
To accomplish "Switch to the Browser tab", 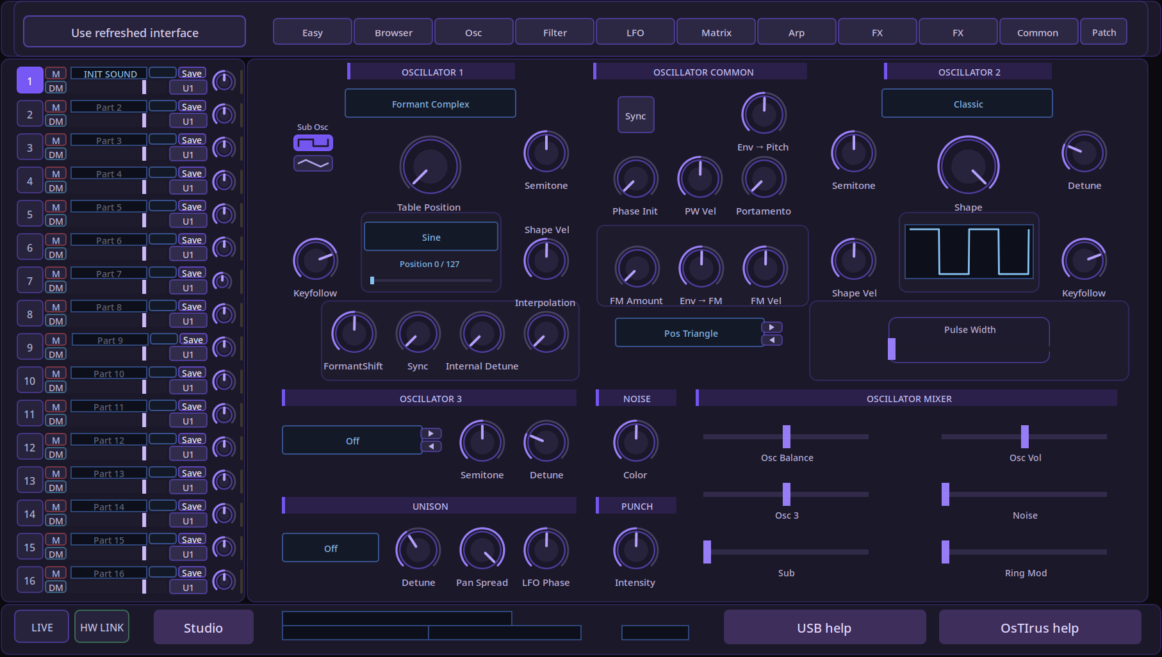I will point(393,32).
